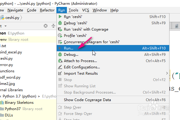Click the green Run 'ceshi' play icon
The height and width of the screenshot is (120, 180).
pos(60,17)
